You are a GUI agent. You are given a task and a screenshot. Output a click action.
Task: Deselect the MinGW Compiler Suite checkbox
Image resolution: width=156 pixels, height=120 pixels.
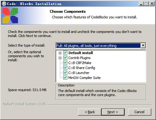65,78
